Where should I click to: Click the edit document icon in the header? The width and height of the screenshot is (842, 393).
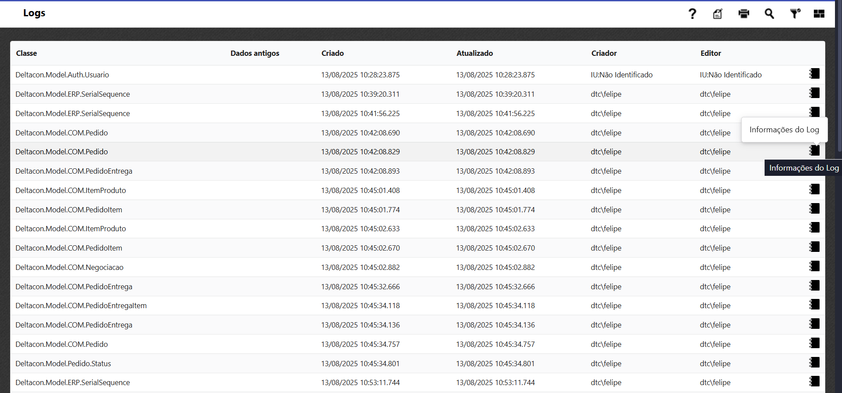tap(718, 14)
